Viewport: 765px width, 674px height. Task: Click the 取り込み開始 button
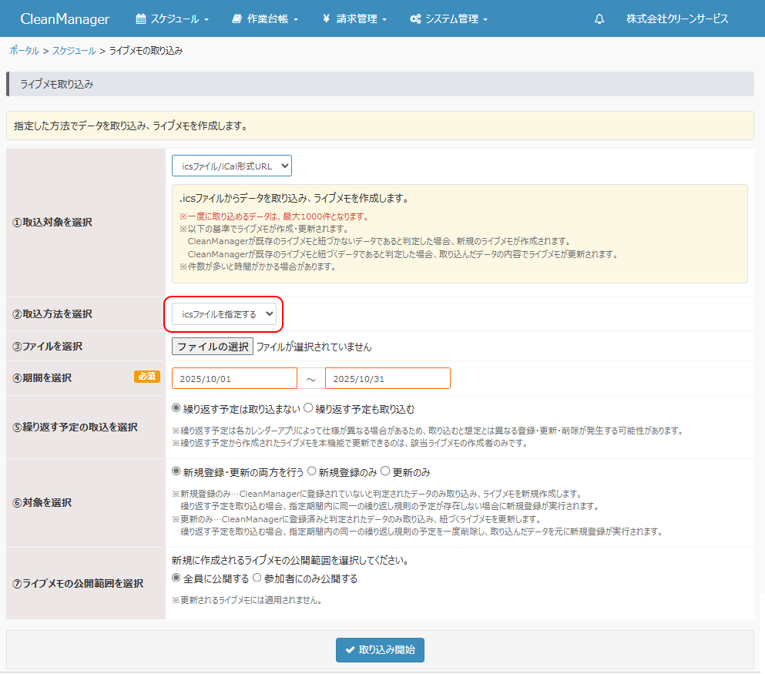380,649
